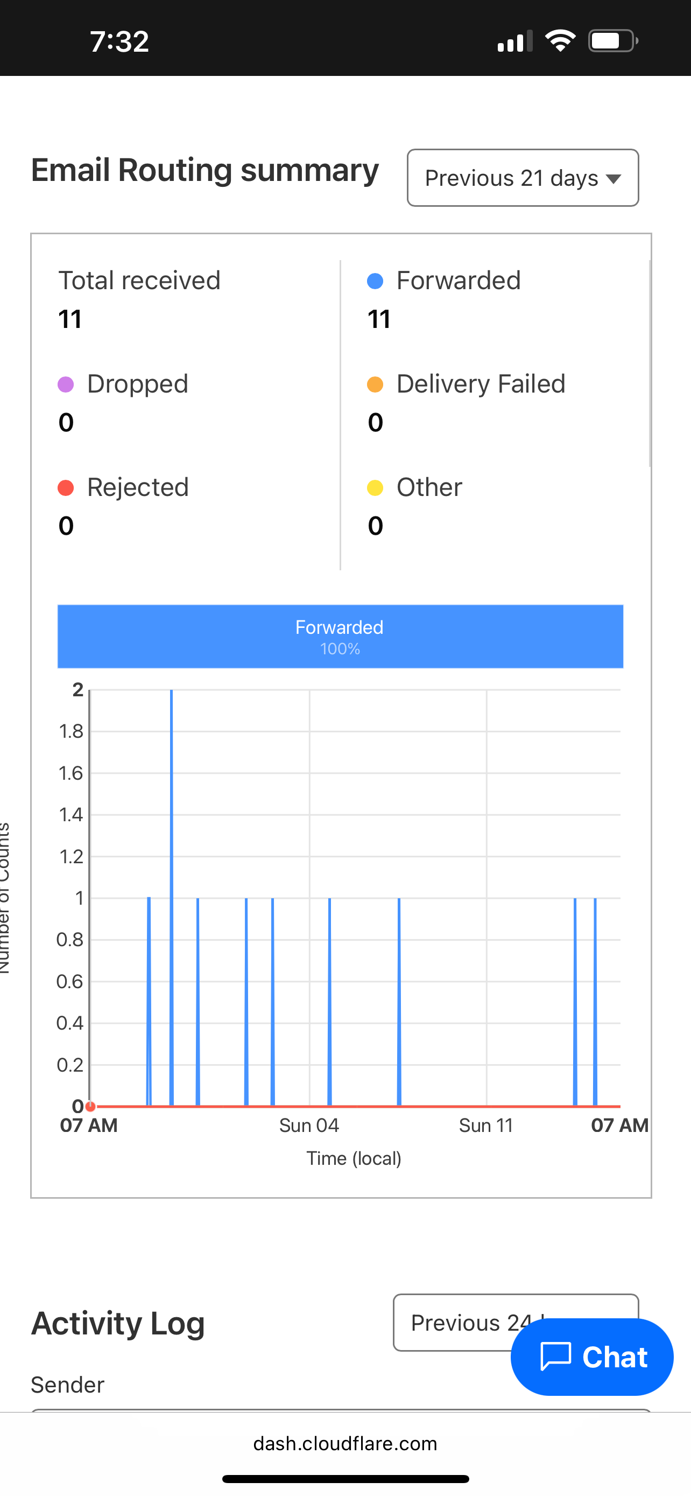Click the yellow Other legend dot

pos(376,488)
